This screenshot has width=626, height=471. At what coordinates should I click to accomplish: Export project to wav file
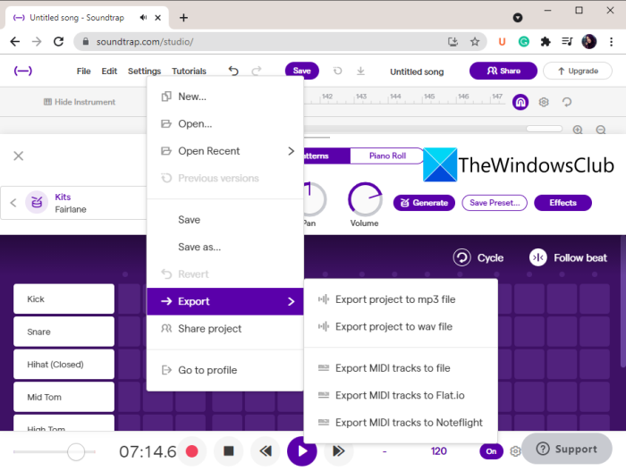pos(401,326)
